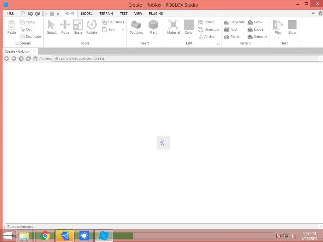Click the Cut scissors button
The image size is (323, 242).
[26, 29]
